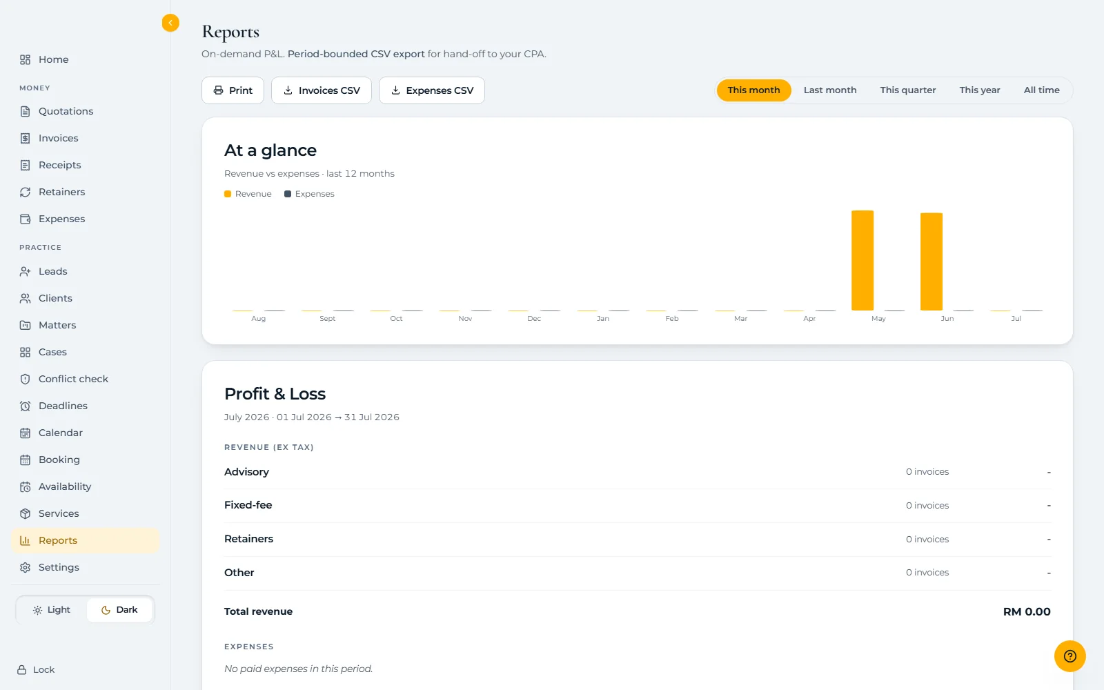
Task: Open the help question-mark button
Action: [x=1070, y=656]
